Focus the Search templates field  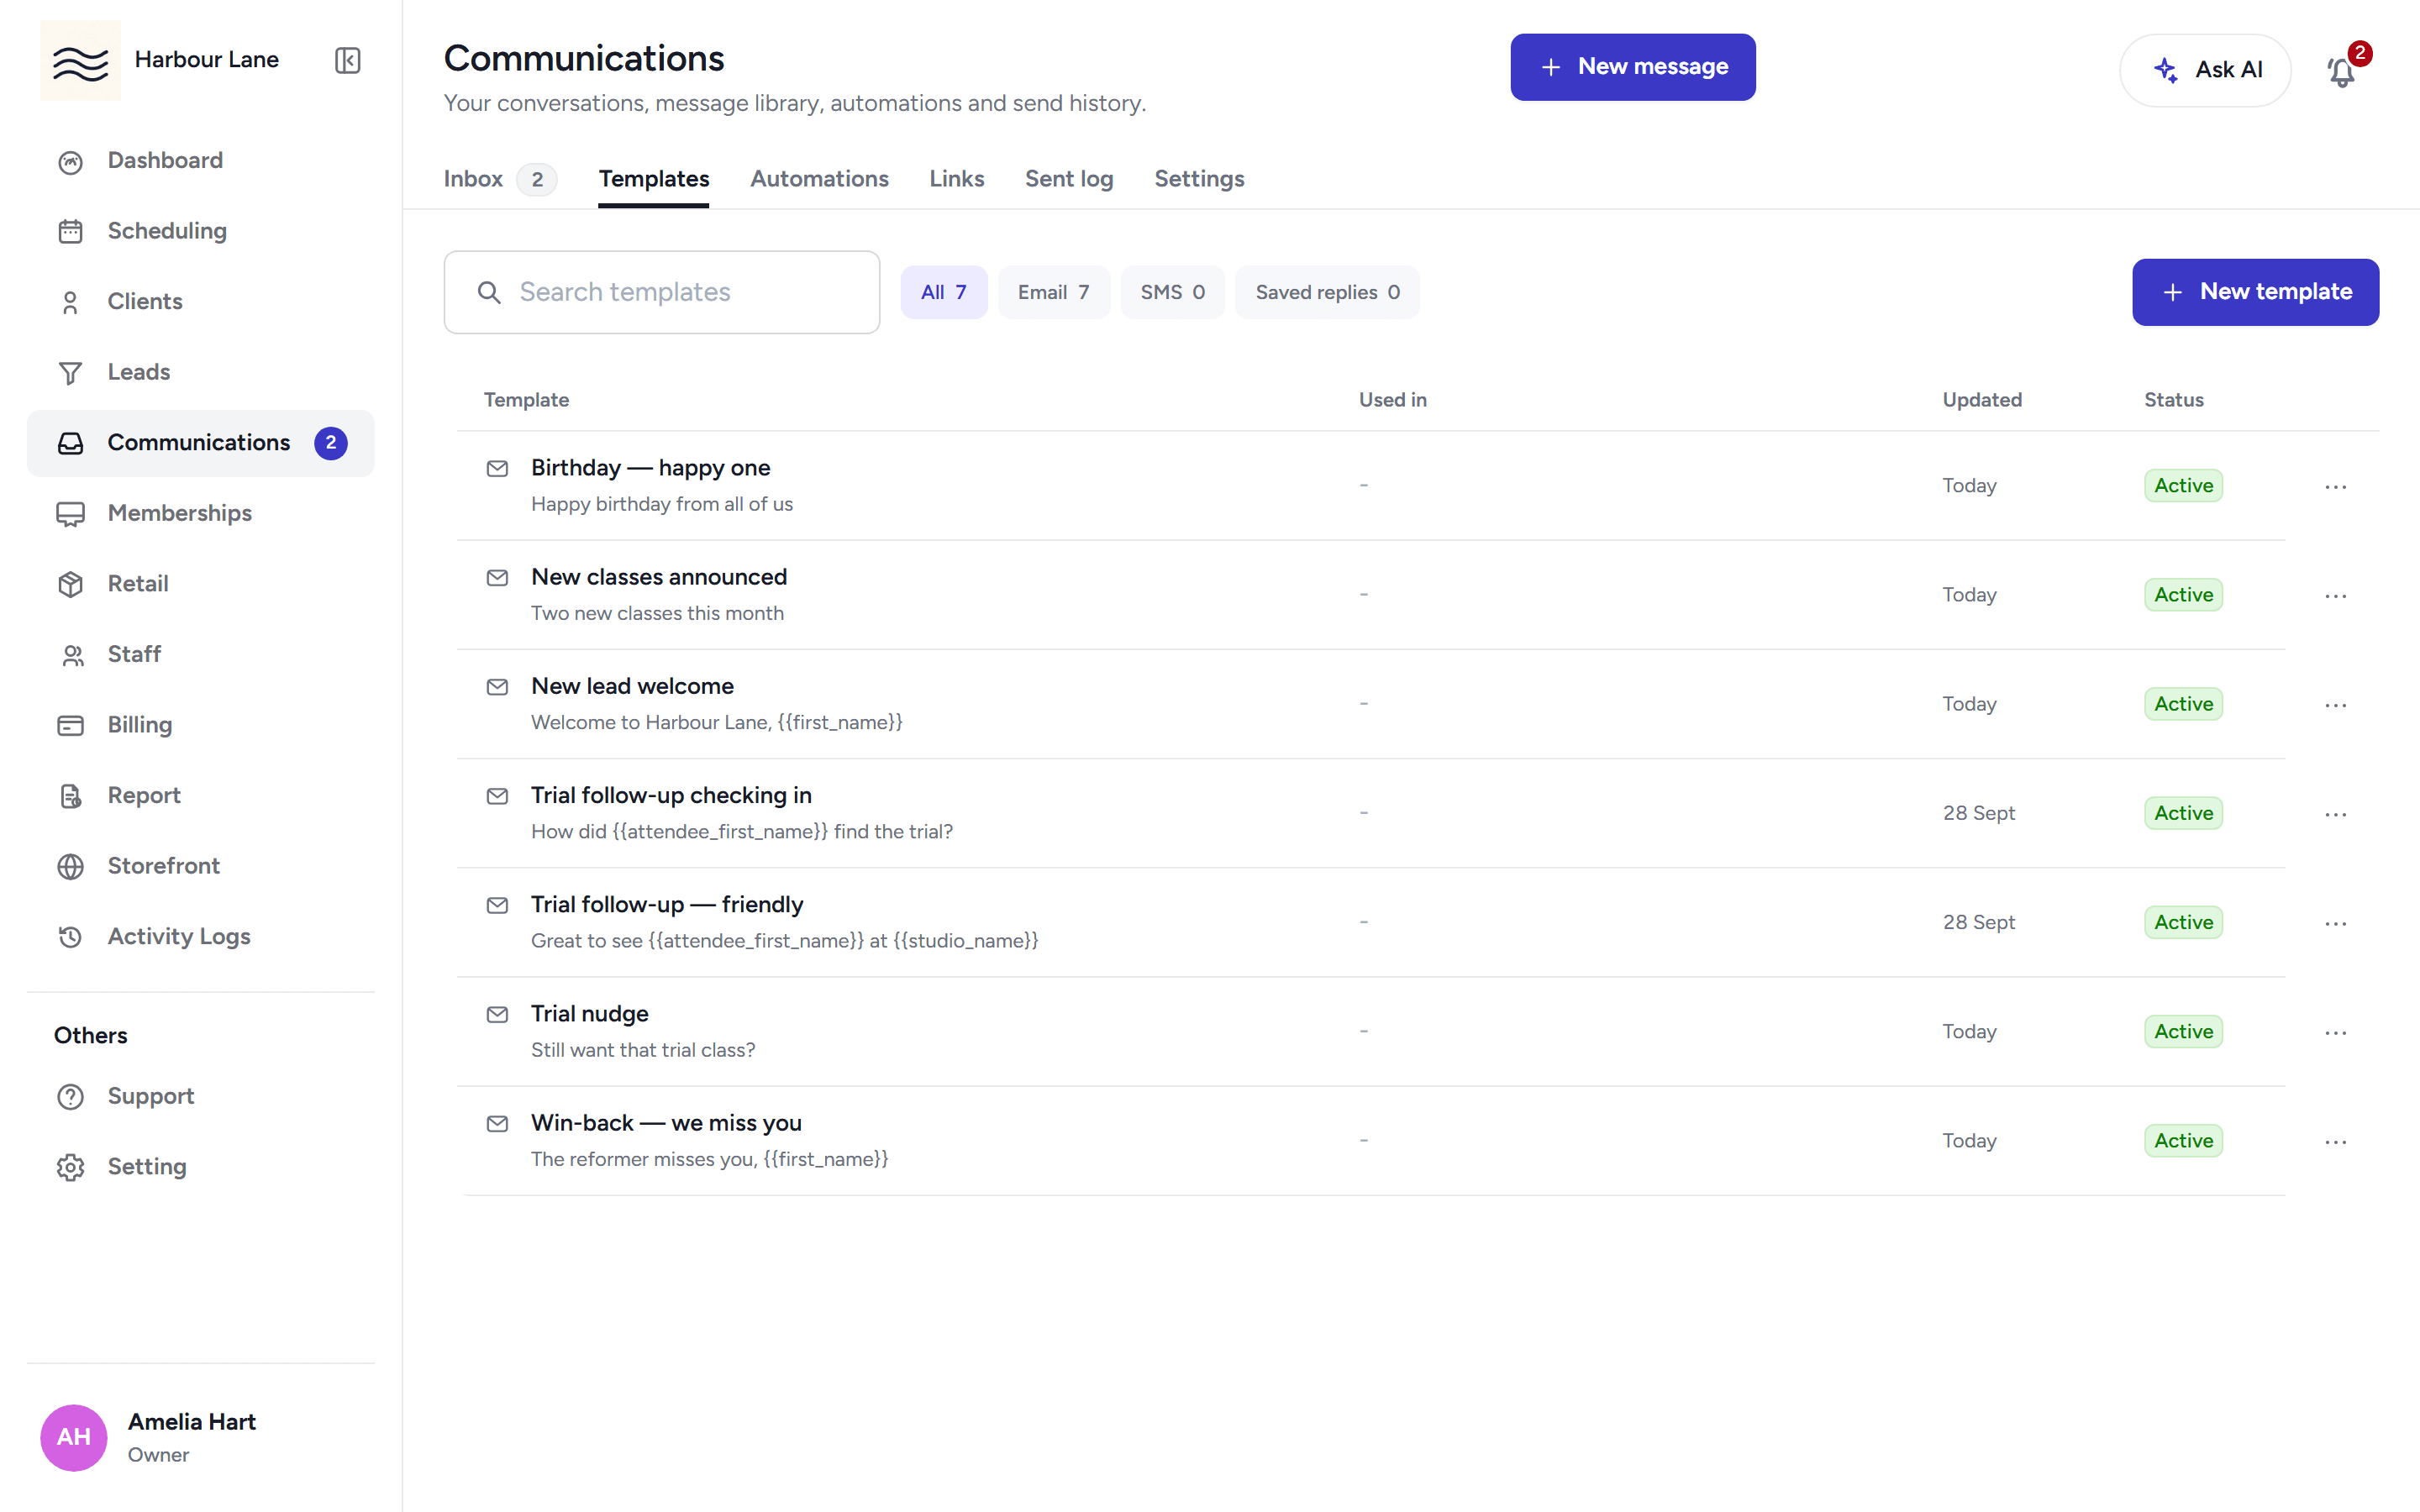pos(661,292)
